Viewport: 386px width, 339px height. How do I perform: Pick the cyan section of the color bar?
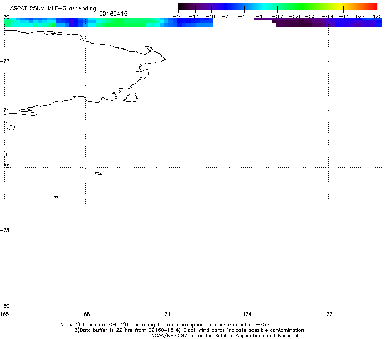263,7
